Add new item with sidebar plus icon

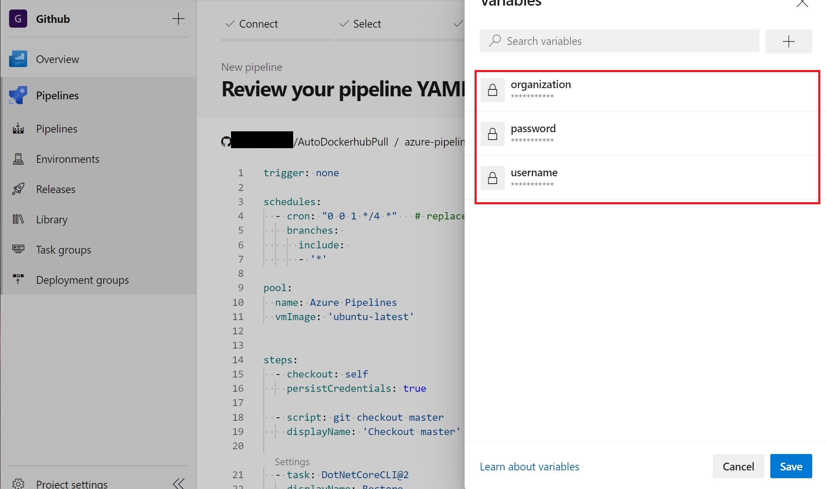(178, 19)
